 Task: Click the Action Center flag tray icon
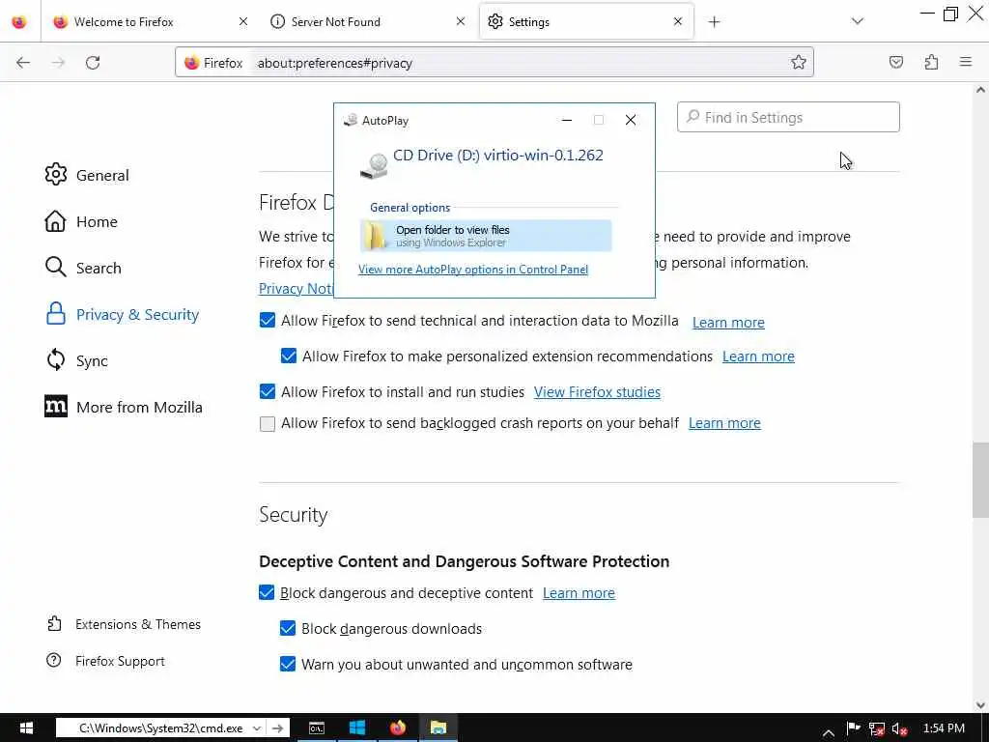[x=854, y=728]
